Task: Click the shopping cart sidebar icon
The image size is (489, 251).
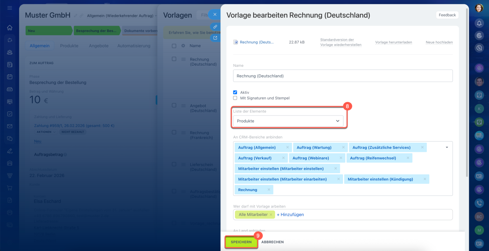Action: coord(10,188)
